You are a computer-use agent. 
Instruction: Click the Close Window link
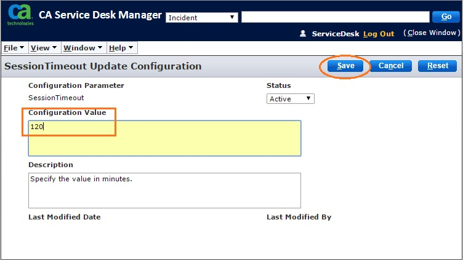click(431, 33)
